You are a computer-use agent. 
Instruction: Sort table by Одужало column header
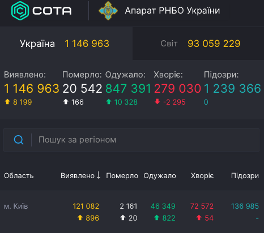click(x=160, y=176)
